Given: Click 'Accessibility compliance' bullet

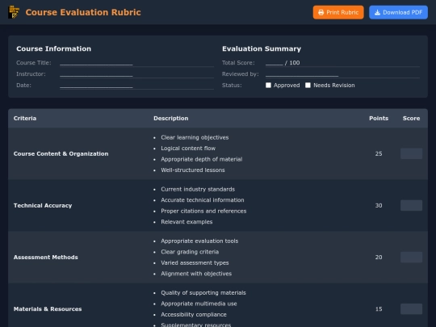Looking at the screenshot, I should point(194,315).
